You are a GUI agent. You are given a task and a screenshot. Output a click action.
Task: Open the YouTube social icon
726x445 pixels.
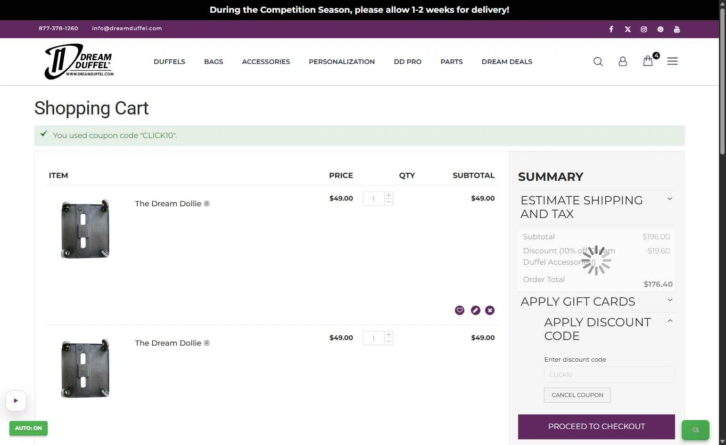[677, 29]
